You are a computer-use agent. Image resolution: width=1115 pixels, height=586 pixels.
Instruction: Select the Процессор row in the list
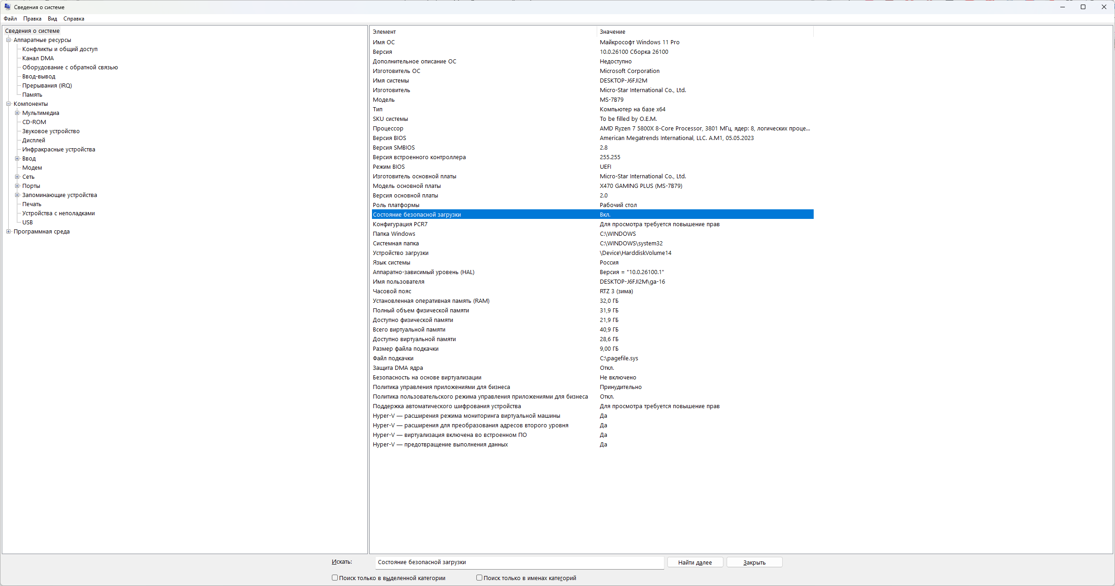[x=388, y=129]
